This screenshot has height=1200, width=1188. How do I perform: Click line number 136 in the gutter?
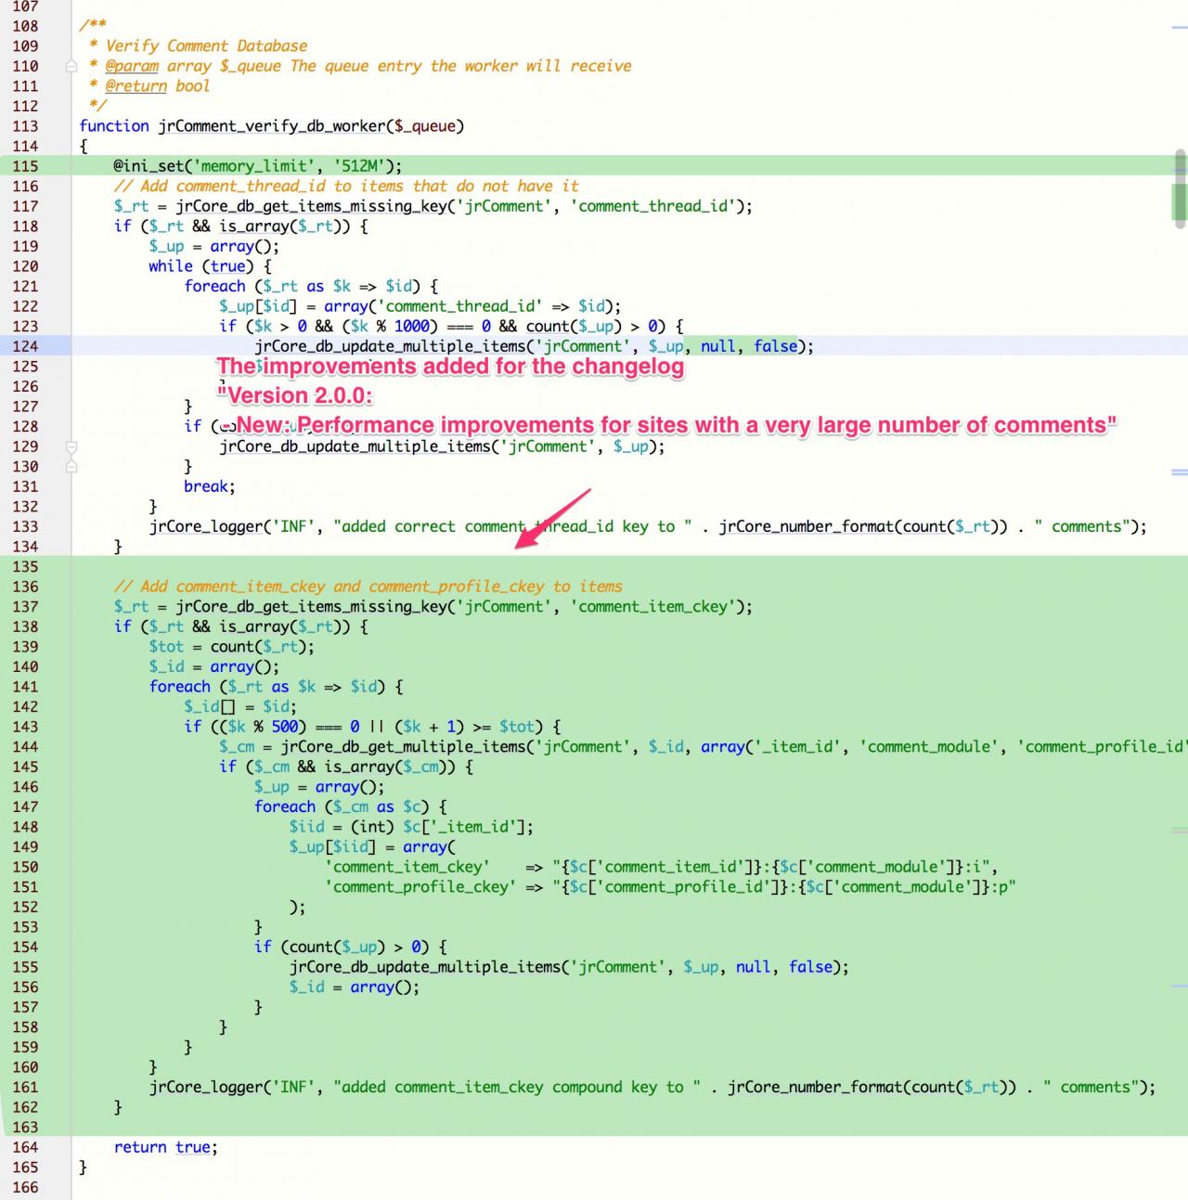(x=25, y=587)
